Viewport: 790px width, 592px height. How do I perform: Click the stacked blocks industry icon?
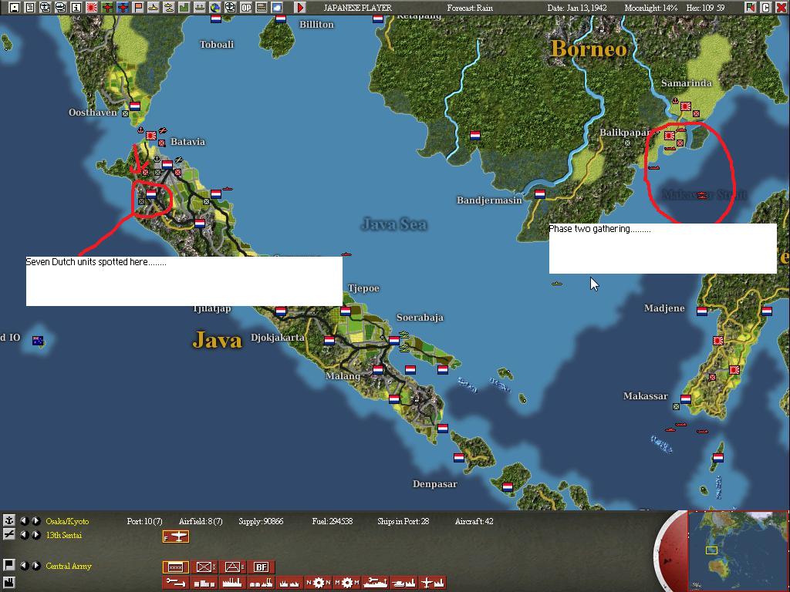pos(204,583)
